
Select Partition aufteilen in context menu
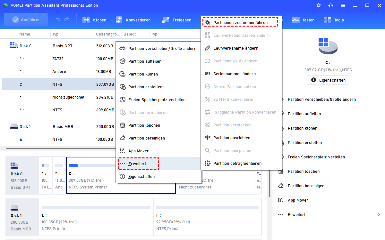pyautogui.click(x=158, y=61)
